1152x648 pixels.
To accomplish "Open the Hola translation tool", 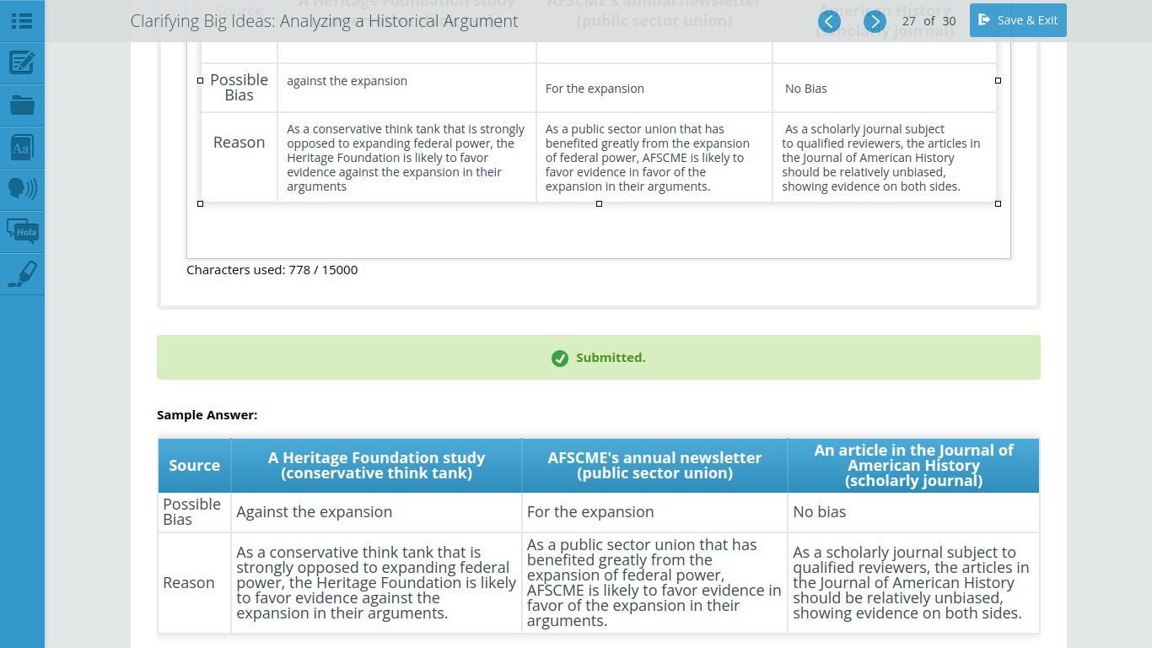I will [22, 231].
